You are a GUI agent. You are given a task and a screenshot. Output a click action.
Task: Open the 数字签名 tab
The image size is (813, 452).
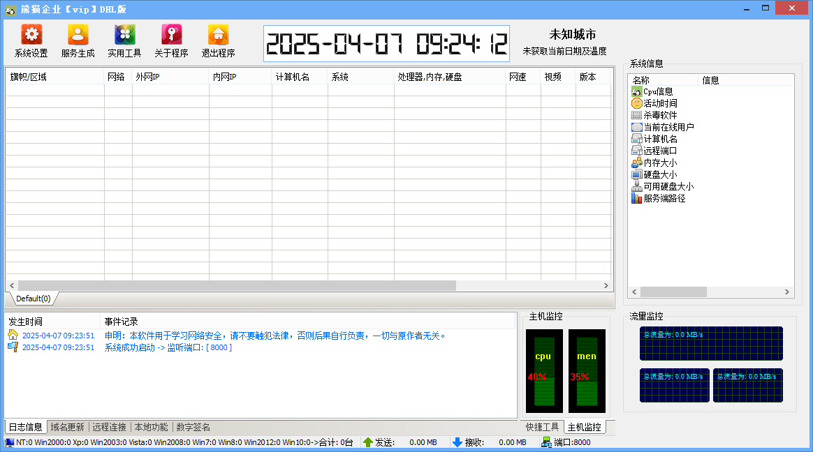193,427
